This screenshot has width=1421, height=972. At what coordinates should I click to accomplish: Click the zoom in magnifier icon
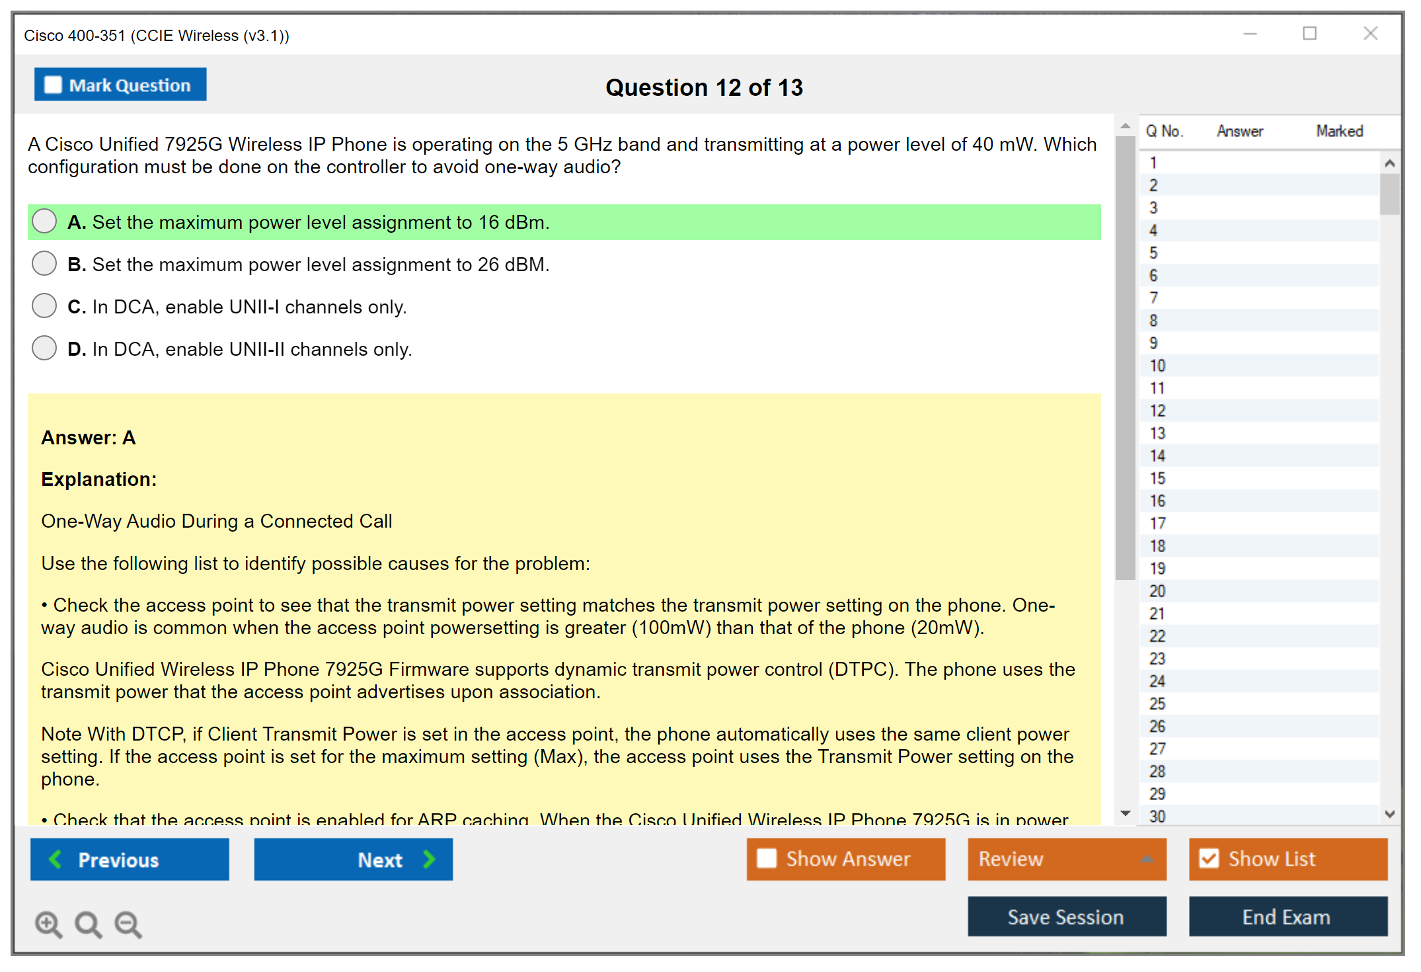(48, 924)
